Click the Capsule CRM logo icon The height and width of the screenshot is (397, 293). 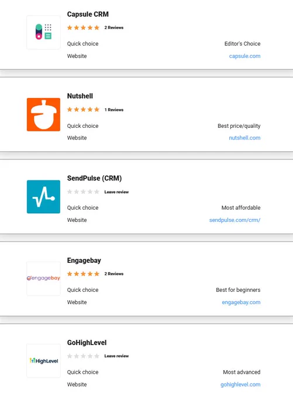pos(43,32)
